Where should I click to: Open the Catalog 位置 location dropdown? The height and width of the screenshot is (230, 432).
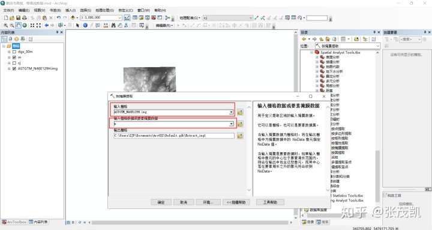[x=378, y=46]
